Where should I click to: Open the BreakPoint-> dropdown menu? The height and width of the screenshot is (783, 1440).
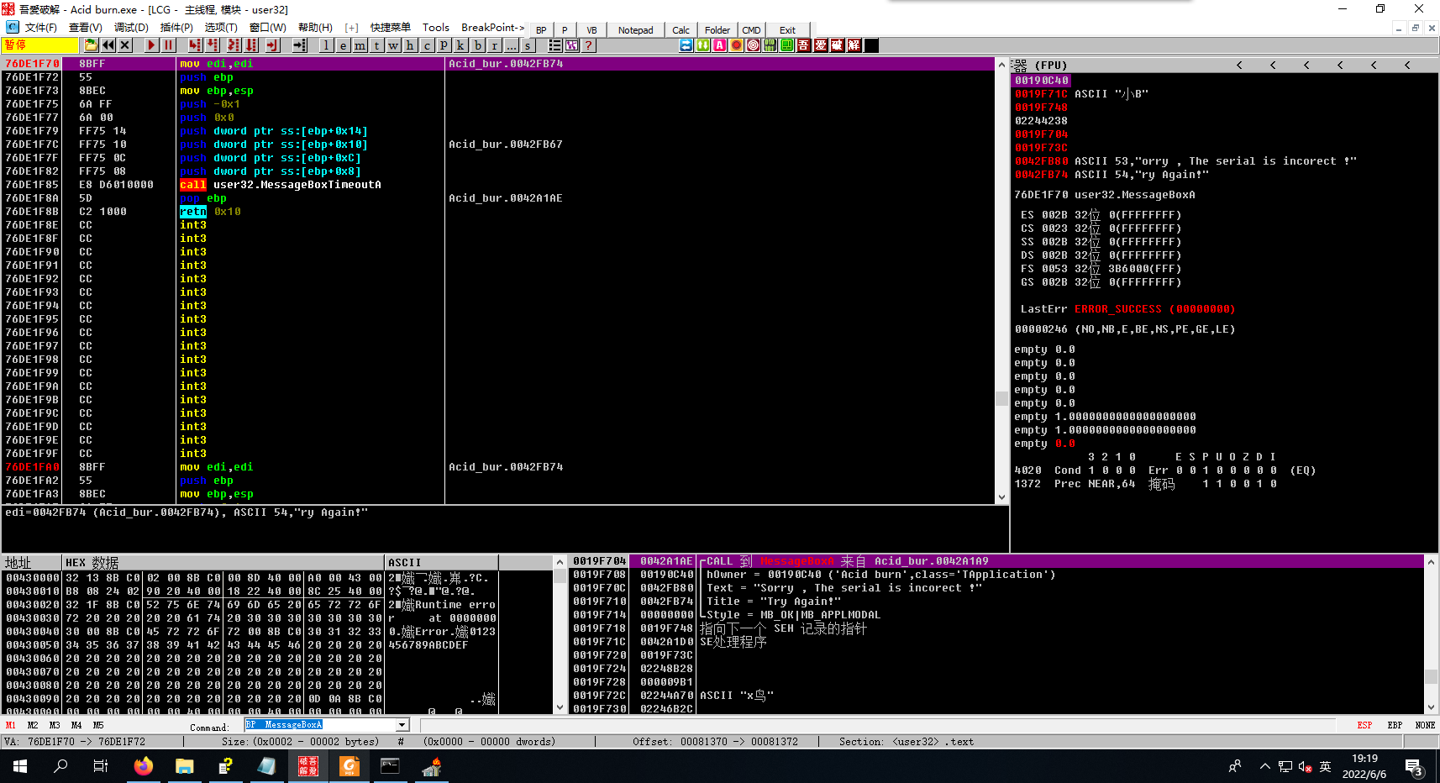(x=492, y=28)
